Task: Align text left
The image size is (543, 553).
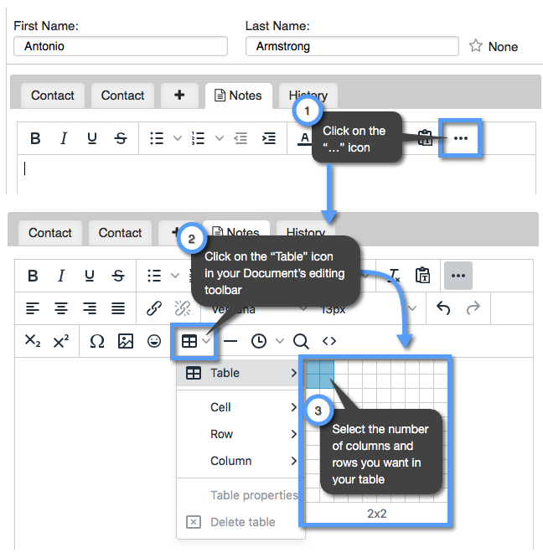Action: 33,308
